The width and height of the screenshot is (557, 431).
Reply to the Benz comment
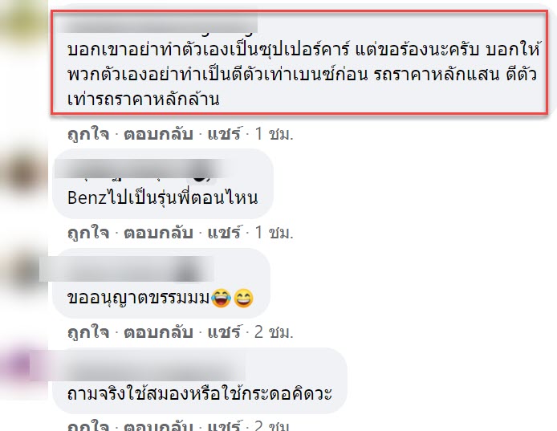click(158, 233)
